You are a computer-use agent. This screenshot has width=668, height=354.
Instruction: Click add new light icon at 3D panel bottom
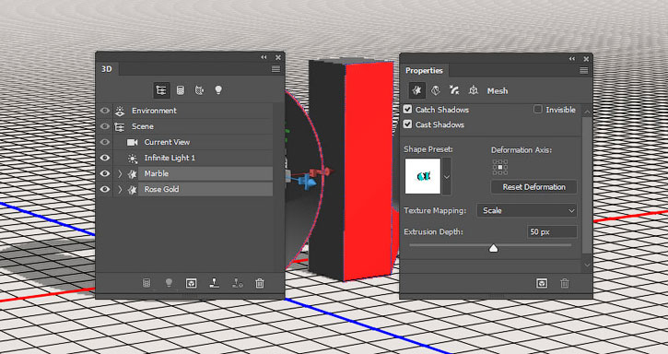[x=169, y=283]
